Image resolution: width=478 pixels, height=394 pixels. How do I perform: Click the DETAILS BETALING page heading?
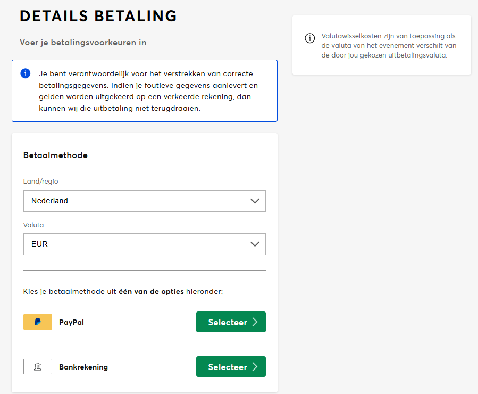(x=98, y=16)
